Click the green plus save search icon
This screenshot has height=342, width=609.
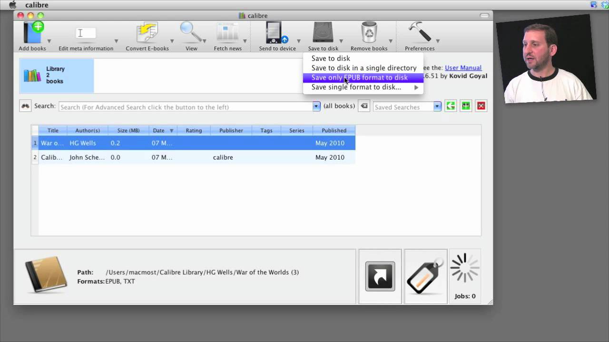click(x=466, y=106)
